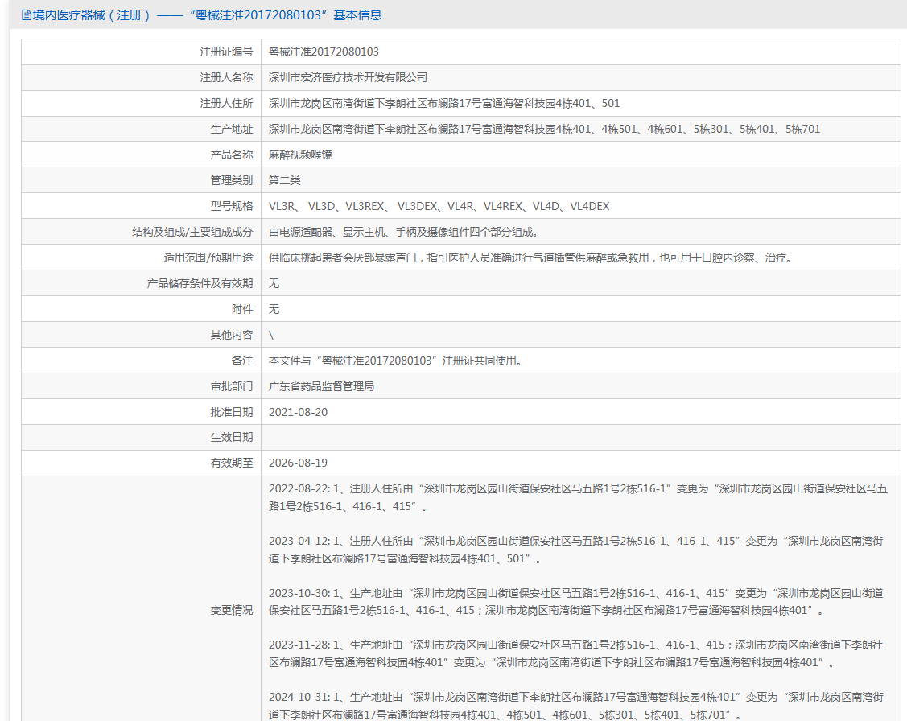Click the 批准日期 label
The image size is (907, 721).
232,412
